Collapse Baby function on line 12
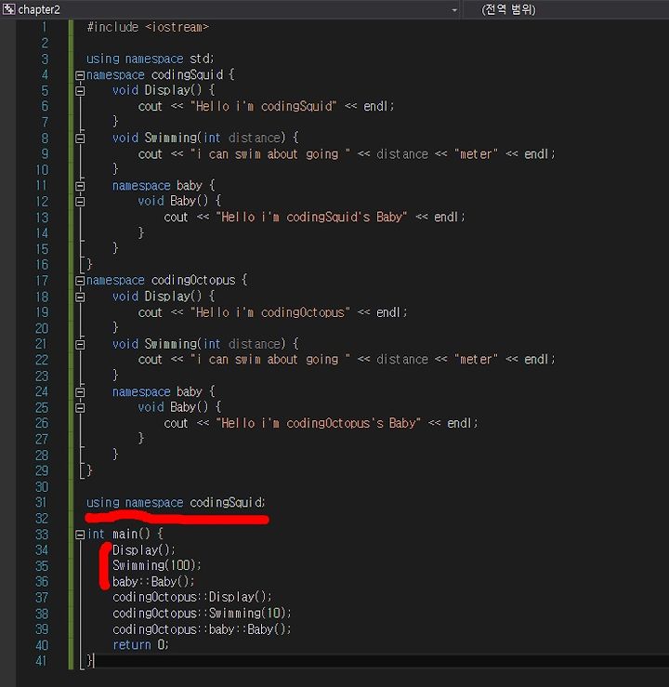The height and width of the screenshot is (687, 669). 80,202
